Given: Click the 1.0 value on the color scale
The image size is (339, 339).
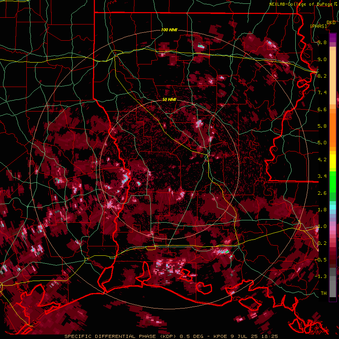Looking at the screenshot, I should click(x=322, y=226).
